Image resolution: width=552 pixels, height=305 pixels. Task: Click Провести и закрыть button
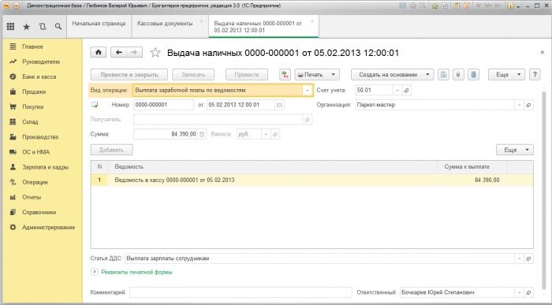point(129,75)
